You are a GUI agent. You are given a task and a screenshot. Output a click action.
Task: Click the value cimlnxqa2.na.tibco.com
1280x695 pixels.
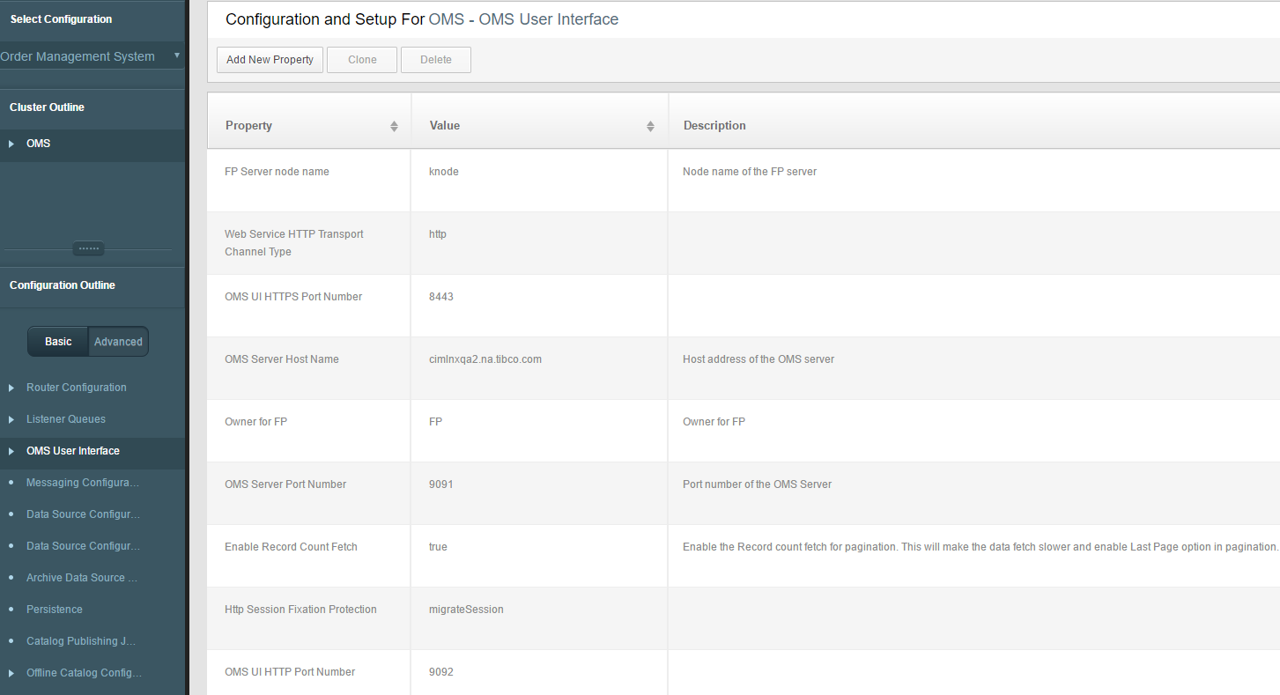(485, 359)
